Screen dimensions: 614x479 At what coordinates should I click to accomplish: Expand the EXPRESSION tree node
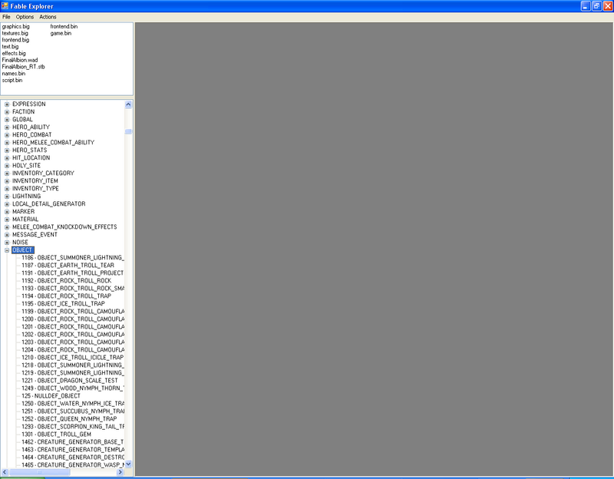(x=7, y=104)
